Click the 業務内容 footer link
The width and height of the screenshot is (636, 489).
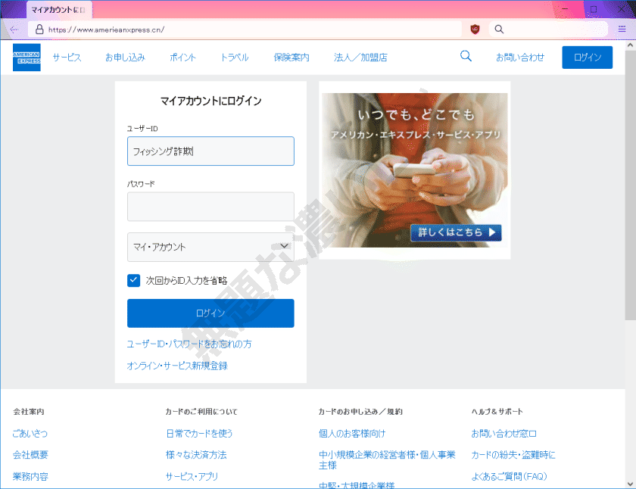30,476
